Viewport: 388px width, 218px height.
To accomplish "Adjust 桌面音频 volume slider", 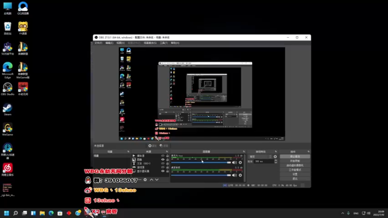I will point(201,175).
